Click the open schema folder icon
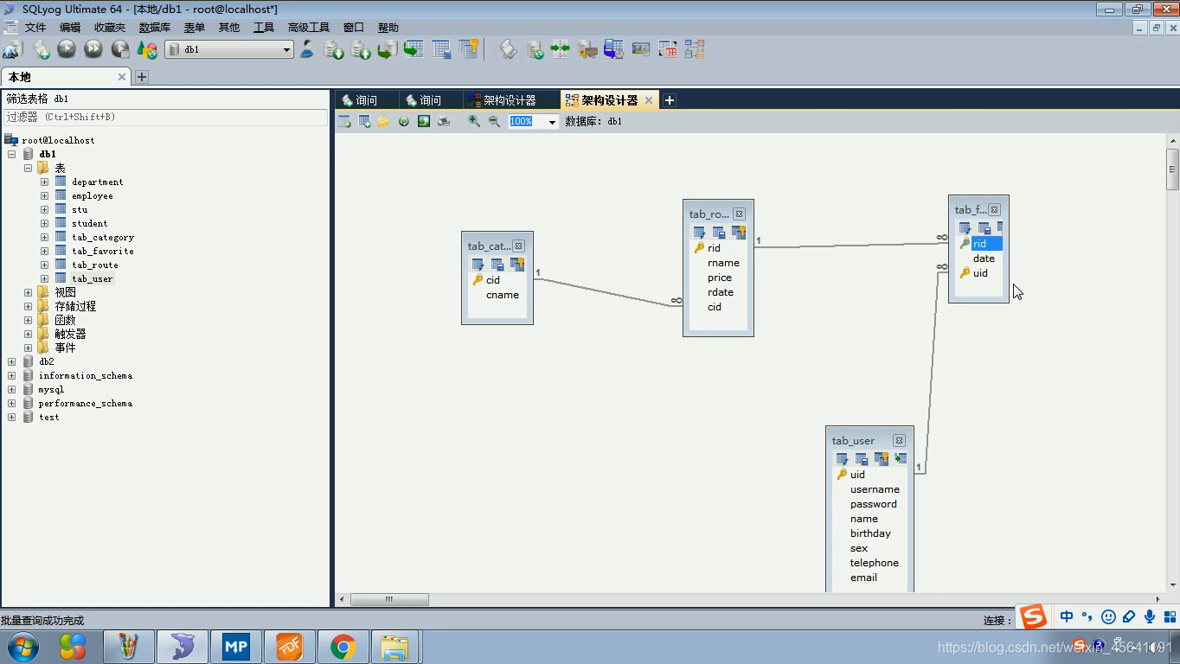1180x664 pixels. click(383, 121)
